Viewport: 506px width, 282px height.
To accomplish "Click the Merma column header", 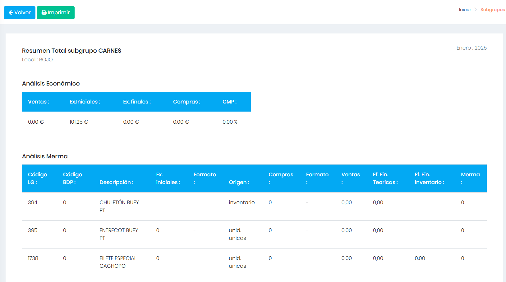I will (x=471, y=178).
